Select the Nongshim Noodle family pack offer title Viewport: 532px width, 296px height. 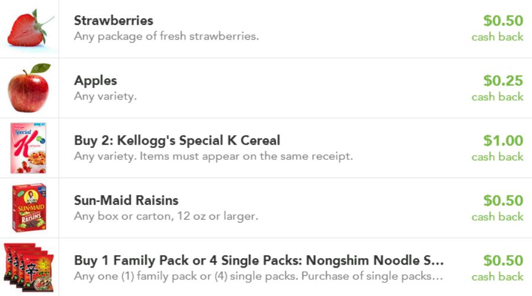coord(258,260)
